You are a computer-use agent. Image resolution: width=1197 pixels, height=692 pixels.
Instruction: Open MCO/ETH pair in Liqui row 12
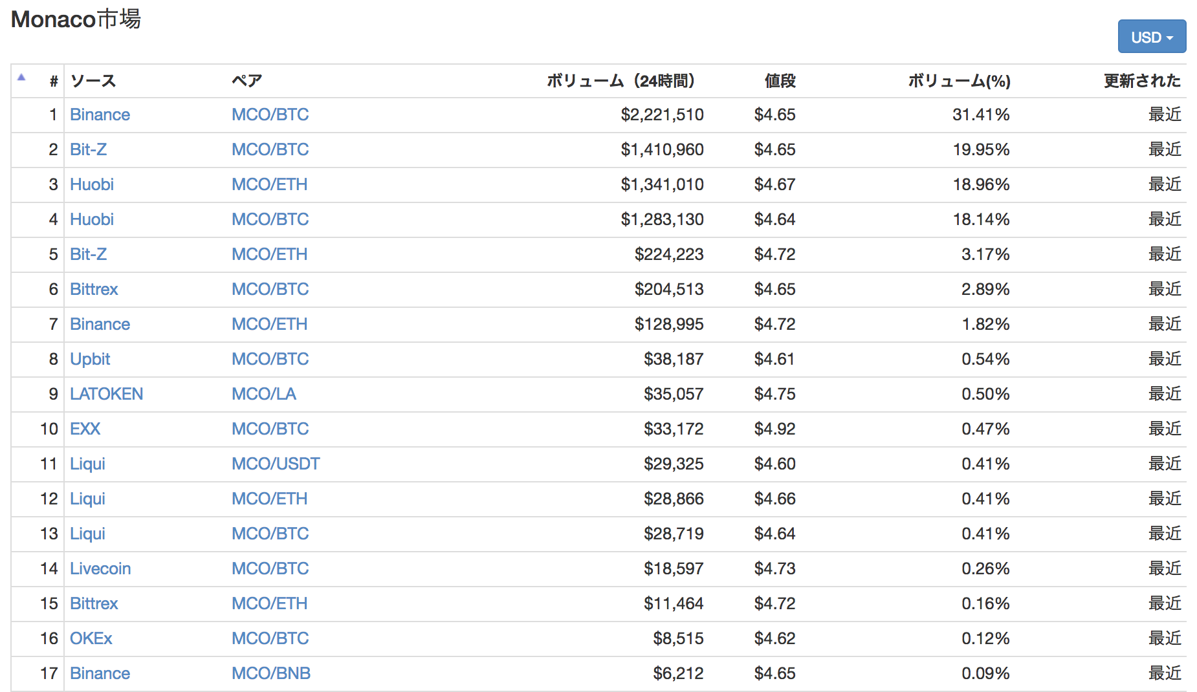coord(269,499)
